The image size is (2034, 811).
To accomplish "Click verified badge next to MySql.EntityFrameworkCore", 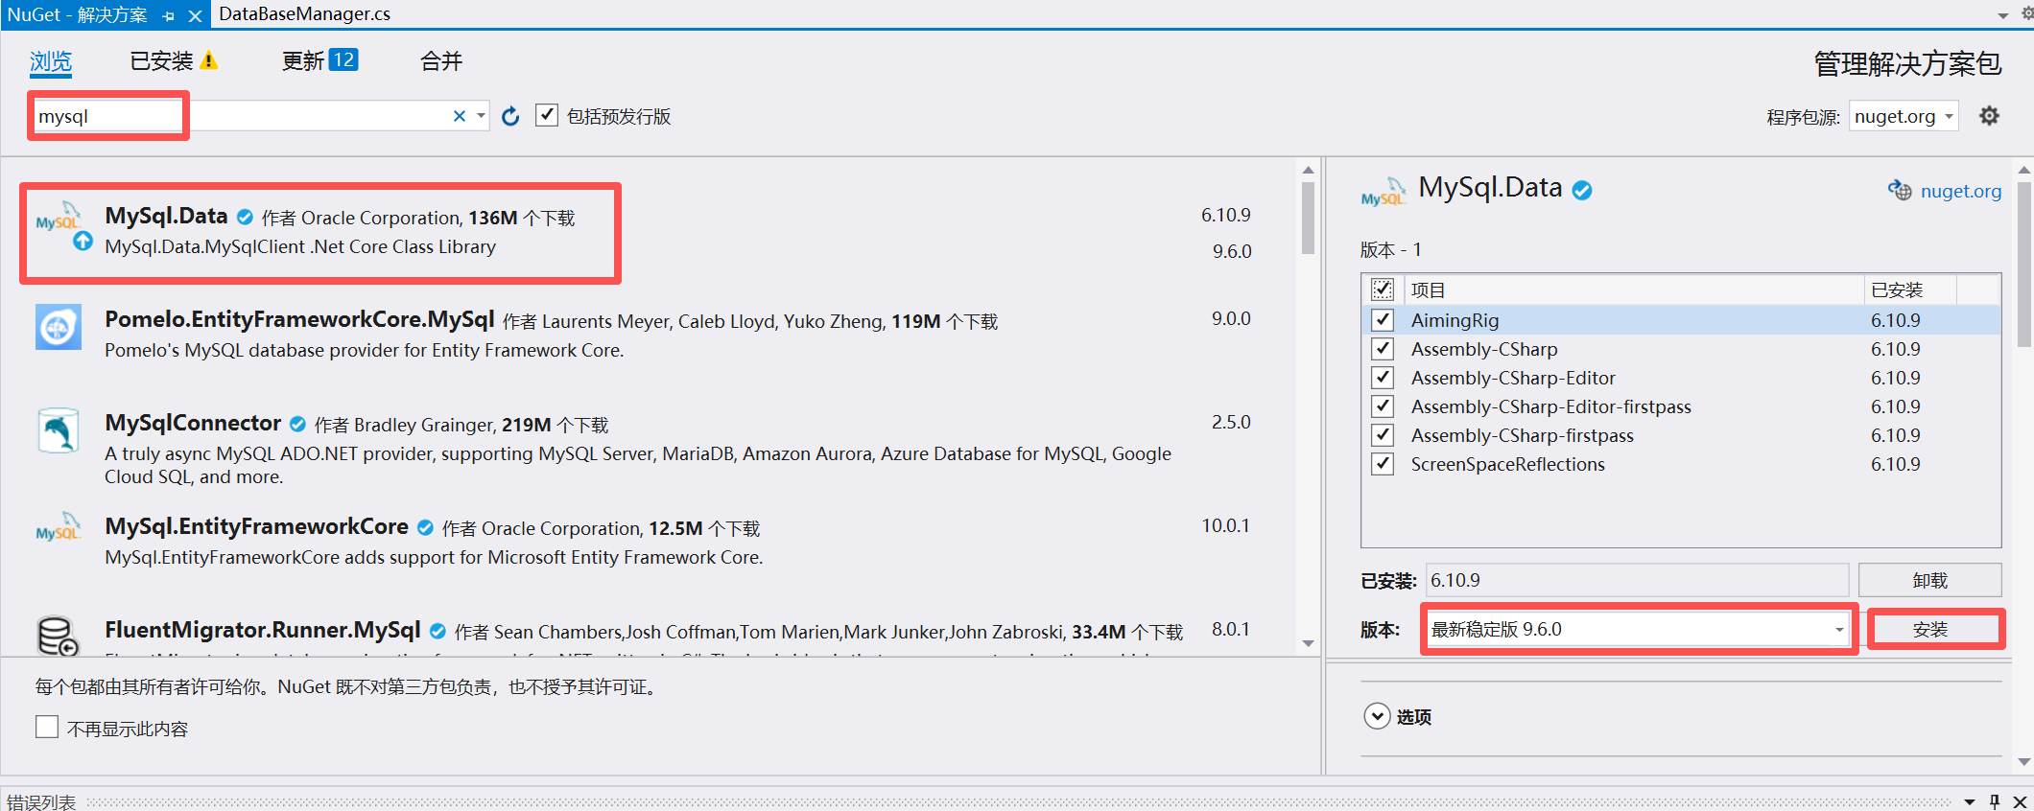I will [x=425, y=527].
